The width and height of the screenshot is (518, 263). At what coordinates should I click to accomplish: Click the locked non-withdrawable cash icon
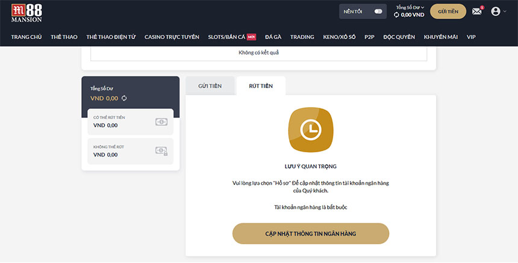(161, 151)
